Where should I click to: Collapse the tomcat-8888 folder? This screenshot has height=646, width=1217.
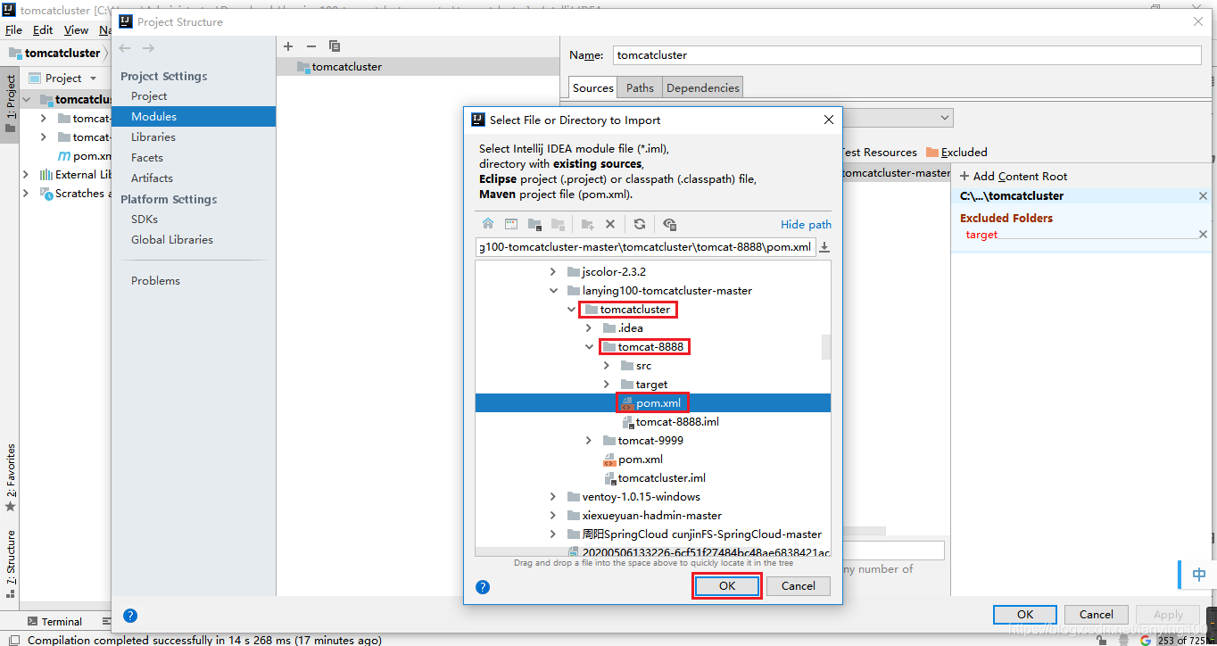click(x=589, y=347)
